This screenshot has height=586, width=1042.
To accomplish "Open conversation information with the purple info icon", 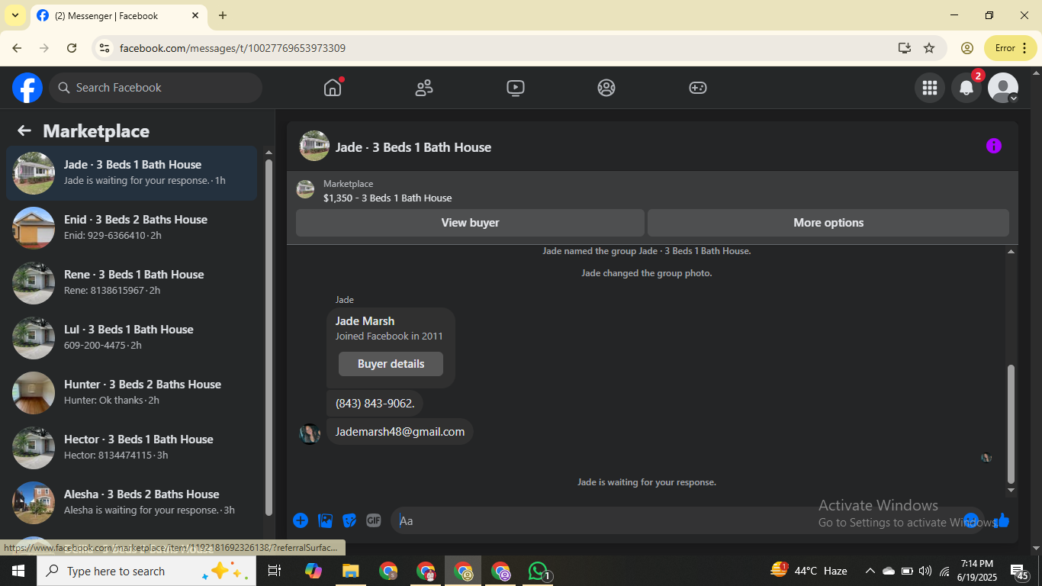I will [994, 146].
